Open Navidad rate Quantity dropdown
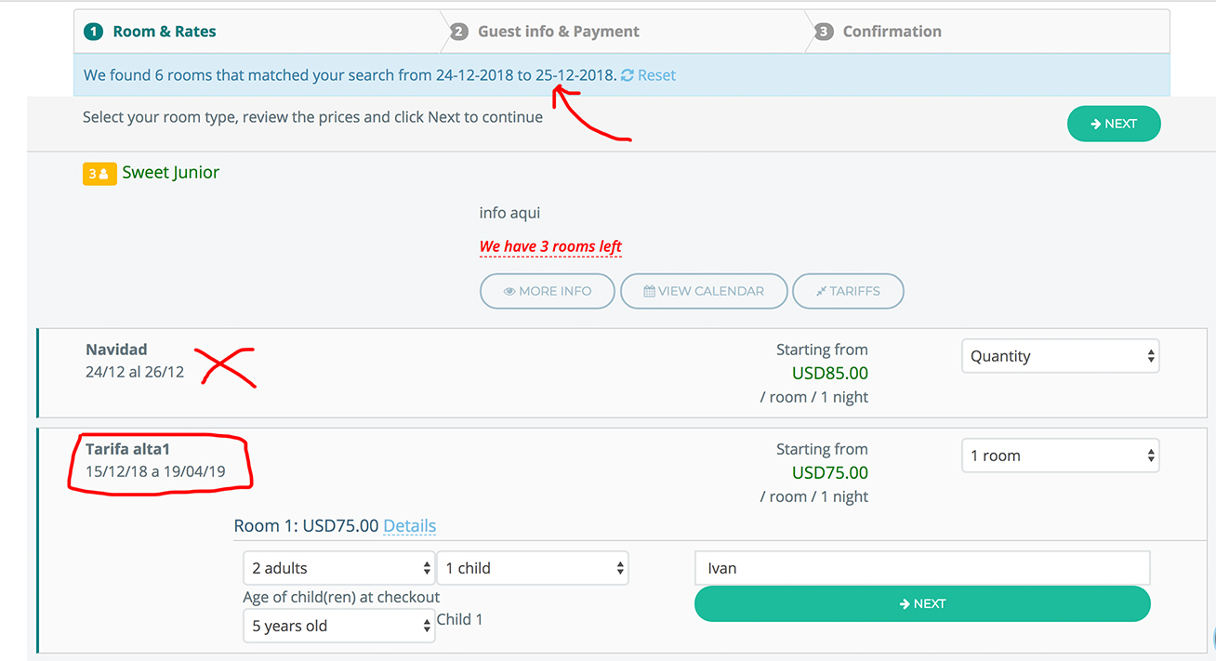Image resolution: width=1216 pixels, height=661 pixels. point(1060,356)
